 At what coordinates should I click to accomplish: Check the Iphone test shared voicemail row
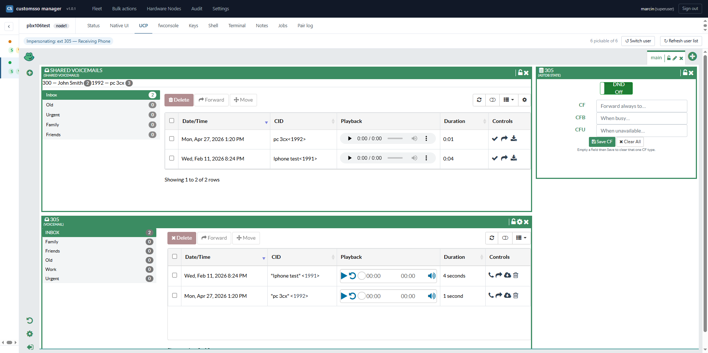[x=171, y=158]
